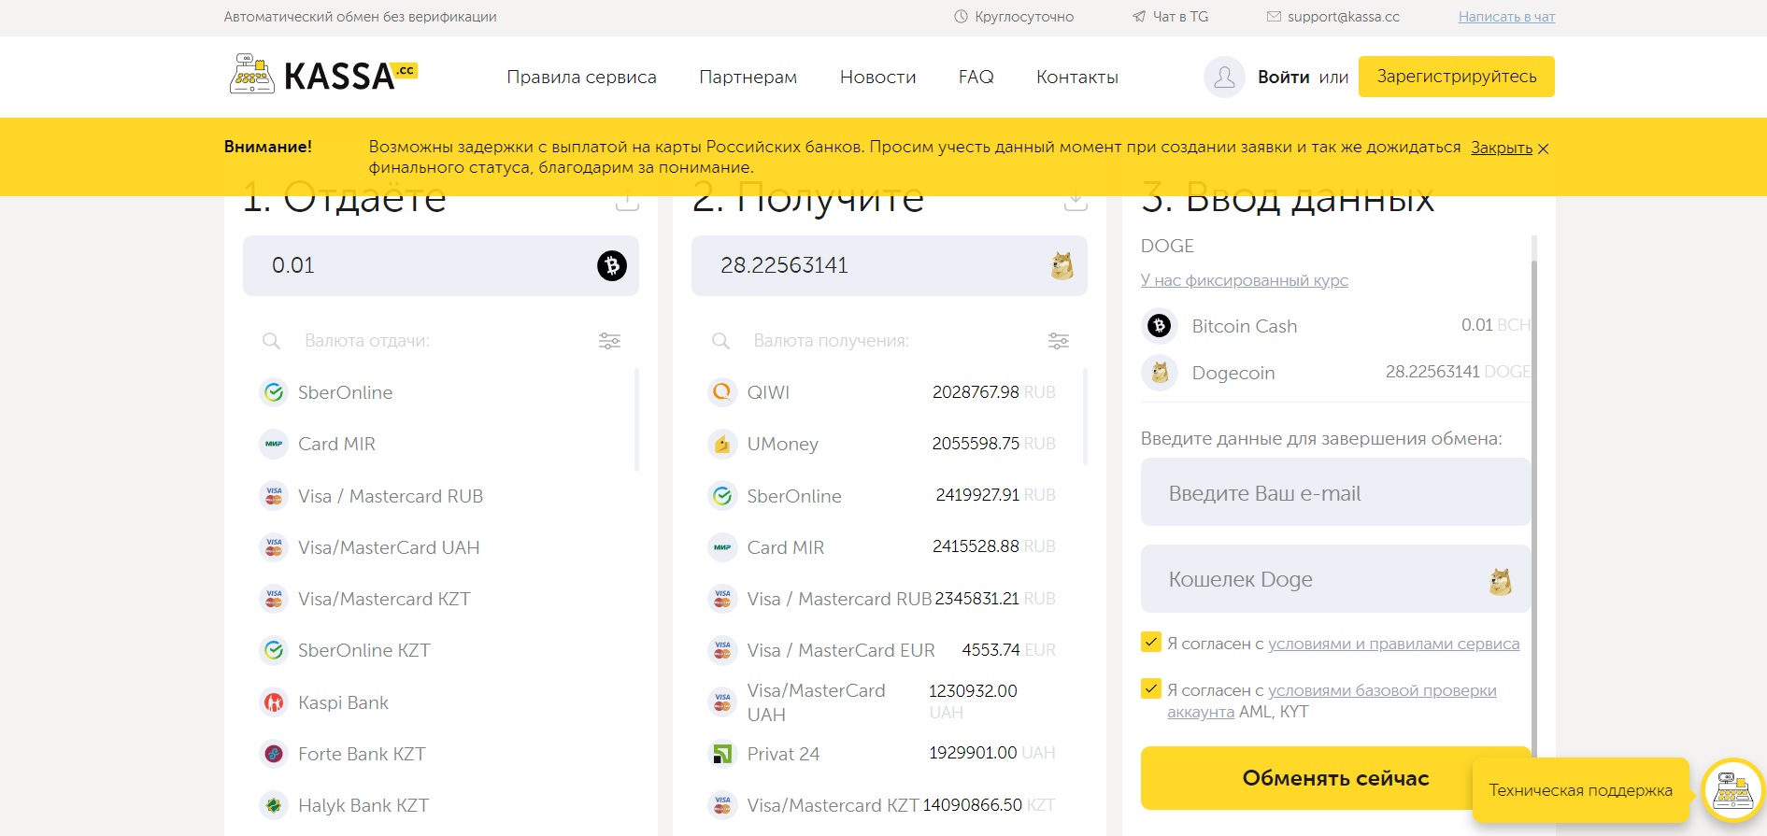Click the Кошелек Doge input field
This screenshot has width=1767, height=836.
(1335, 579)
